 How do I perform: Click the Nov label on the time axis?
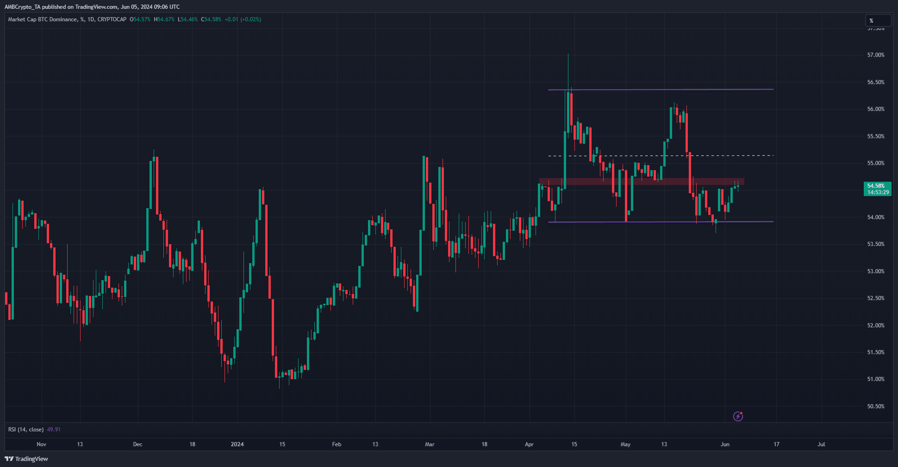pos(41,444)
